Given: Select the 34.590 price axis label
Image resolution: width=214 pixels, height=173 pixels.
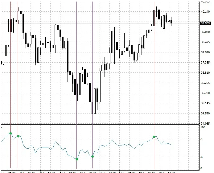Looking at the screenshot, I should 205,113.
